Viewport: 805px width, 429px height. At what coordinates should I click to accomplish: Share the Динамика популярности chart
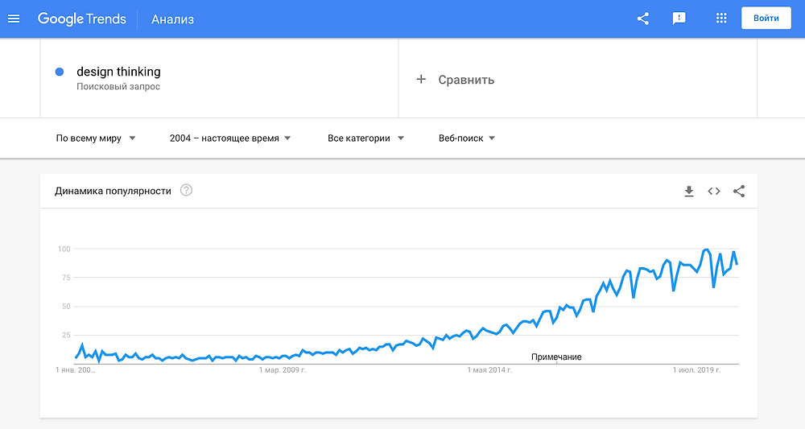[x=739, y=191]
